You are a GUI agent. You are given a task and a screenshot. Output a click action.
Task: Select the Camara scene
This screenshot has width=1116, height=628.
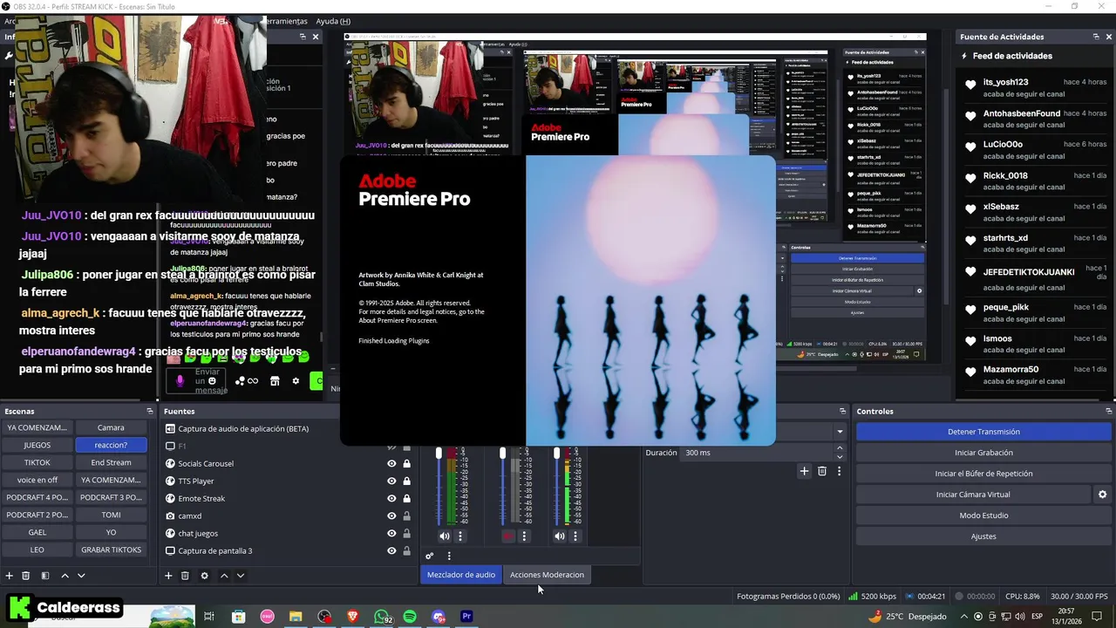[x=111, y=427]
